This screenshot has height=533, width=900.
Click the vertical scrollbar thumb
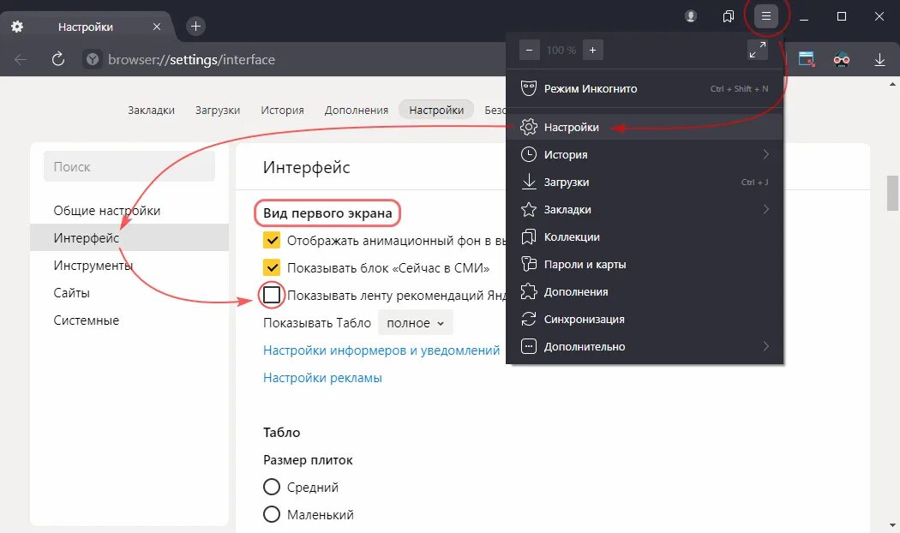coord(892,194)
